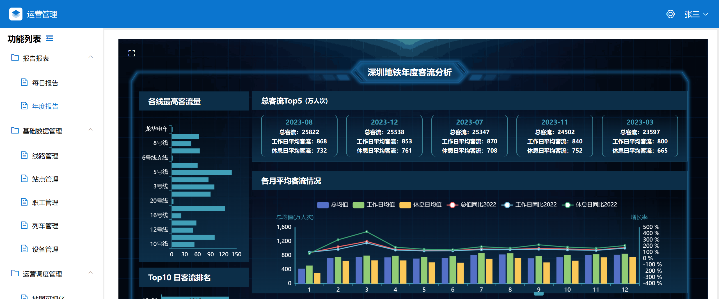The height and width of the screenshot is (299, 719).
Task: Click the 深圳地铁年度客流分析 title
Action: click(410, 72)
